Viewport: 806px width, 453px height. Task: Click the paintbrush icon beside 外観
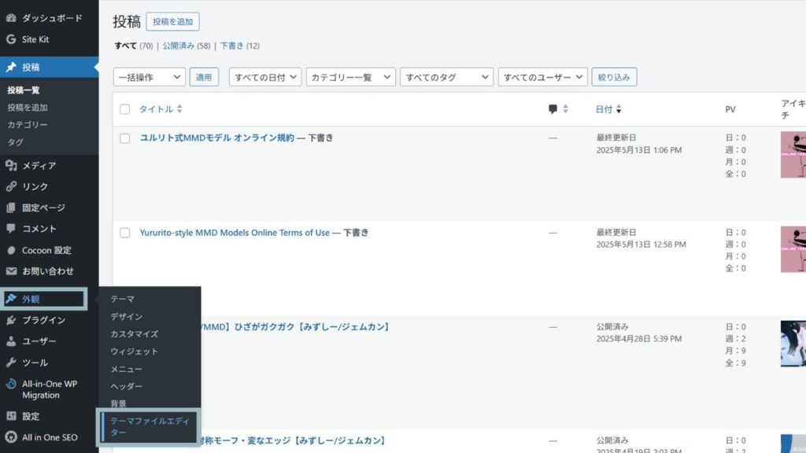(x=11, y=299)
